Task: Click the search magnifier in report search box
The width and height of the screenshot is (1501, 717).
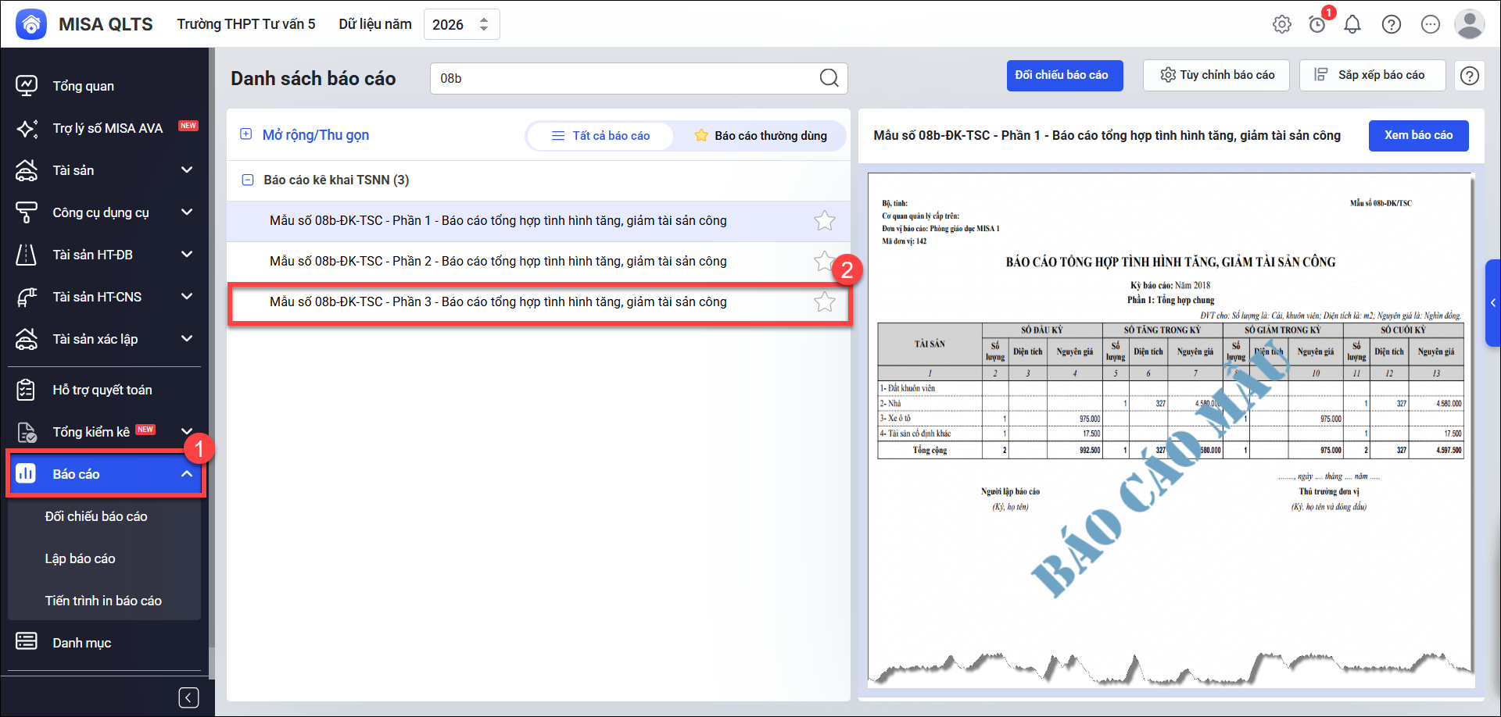Action: (x=829, y=78)
